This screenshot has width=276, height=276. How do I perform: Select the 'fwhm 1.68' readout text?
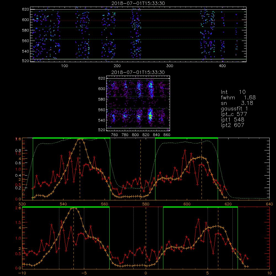click(x=238, y=97)
